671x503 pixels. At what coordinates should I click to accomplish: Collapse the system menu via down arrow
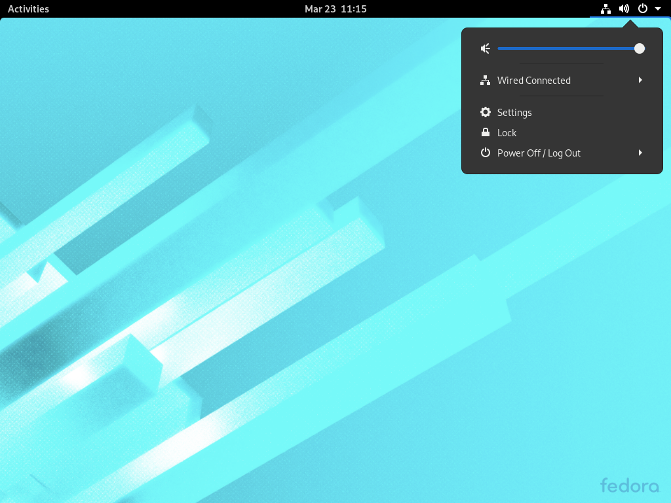coord(658,9)
